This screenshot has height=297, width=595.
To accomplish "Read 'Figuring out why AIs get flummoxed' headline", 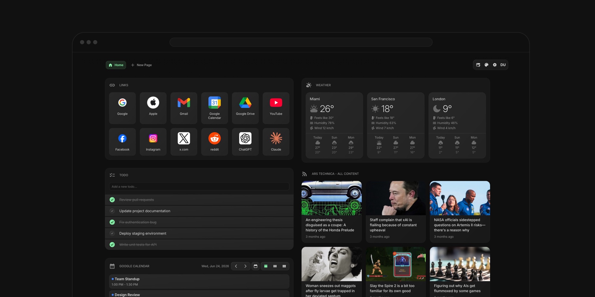I will (457, 288).
